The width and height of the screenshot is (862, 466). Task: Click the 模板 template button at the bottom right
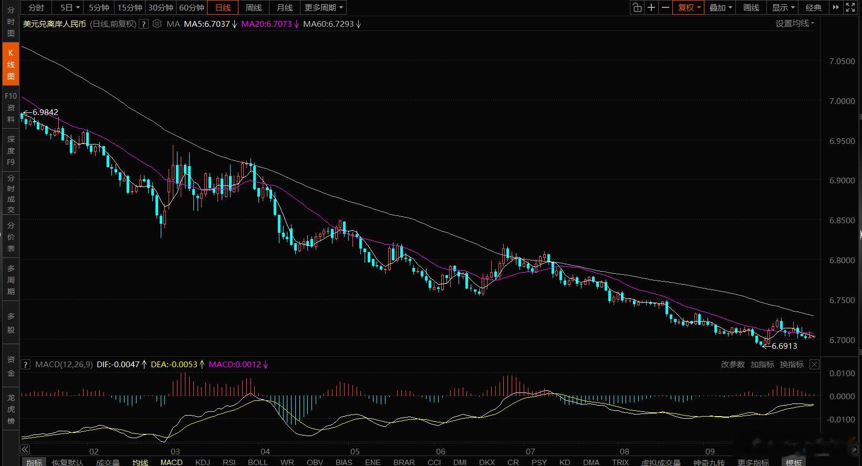tap(794, 462)
